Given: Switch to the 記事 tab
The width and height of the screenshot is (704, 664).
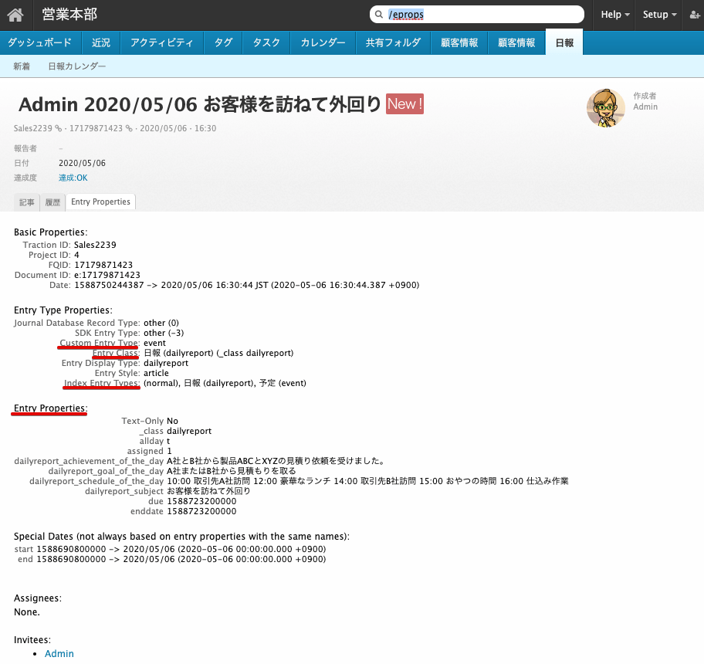Looking at the screenshot, I should coord(25,202).
